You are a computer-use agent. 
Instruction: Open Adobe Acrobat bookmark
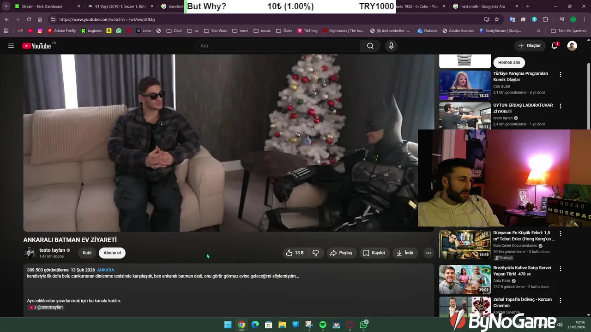point(458,31)
